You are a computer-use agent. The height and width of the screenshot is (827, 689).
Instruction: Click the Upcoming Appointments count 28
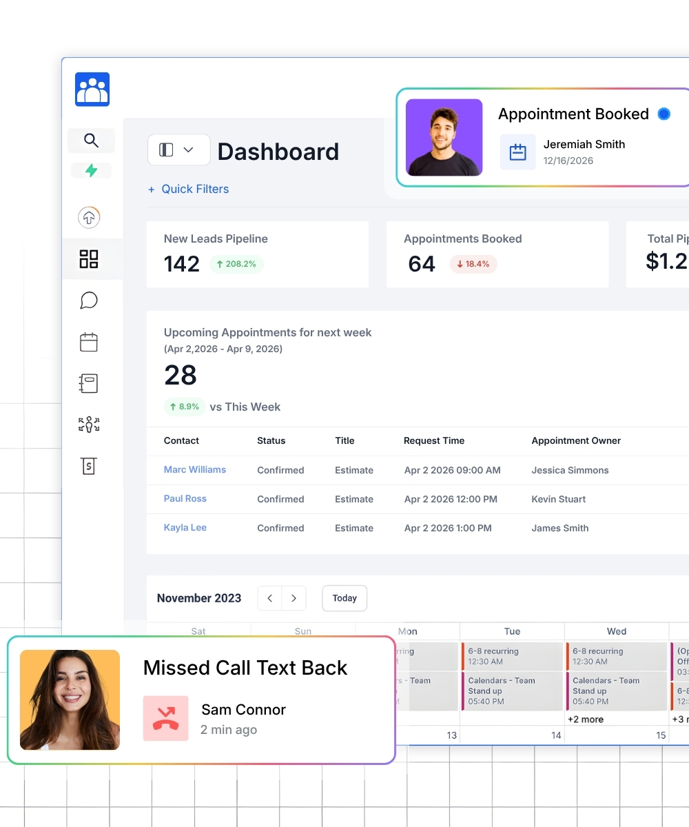181,375
